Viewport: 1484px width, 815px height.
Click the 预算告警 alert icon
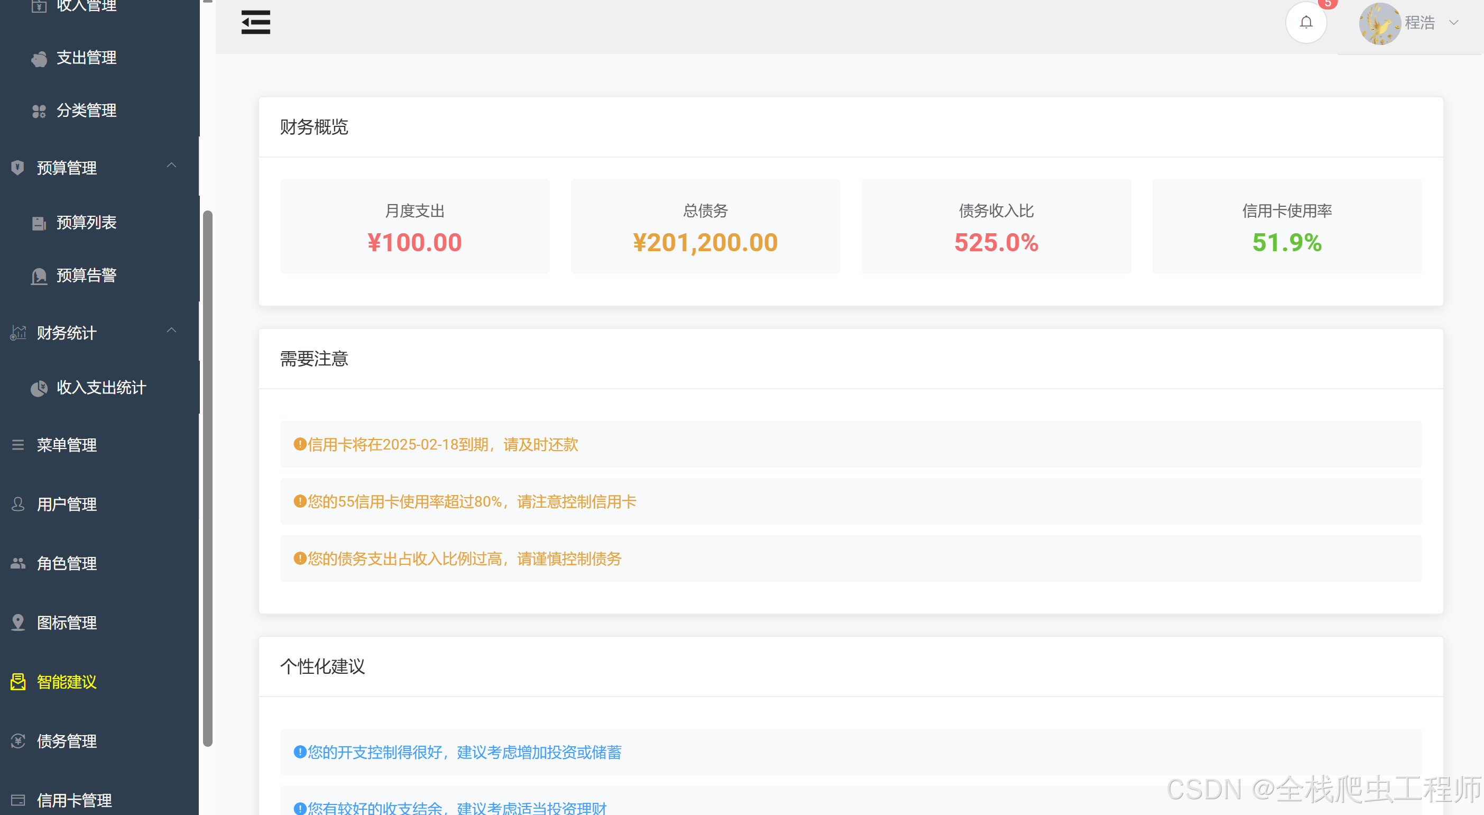click(39, 276)
